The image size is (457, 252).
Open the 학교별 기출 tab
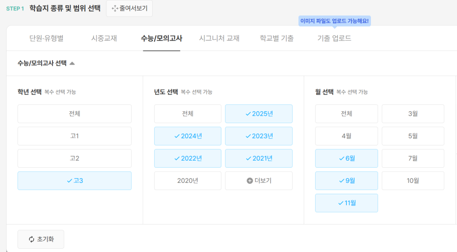point(277,38)
